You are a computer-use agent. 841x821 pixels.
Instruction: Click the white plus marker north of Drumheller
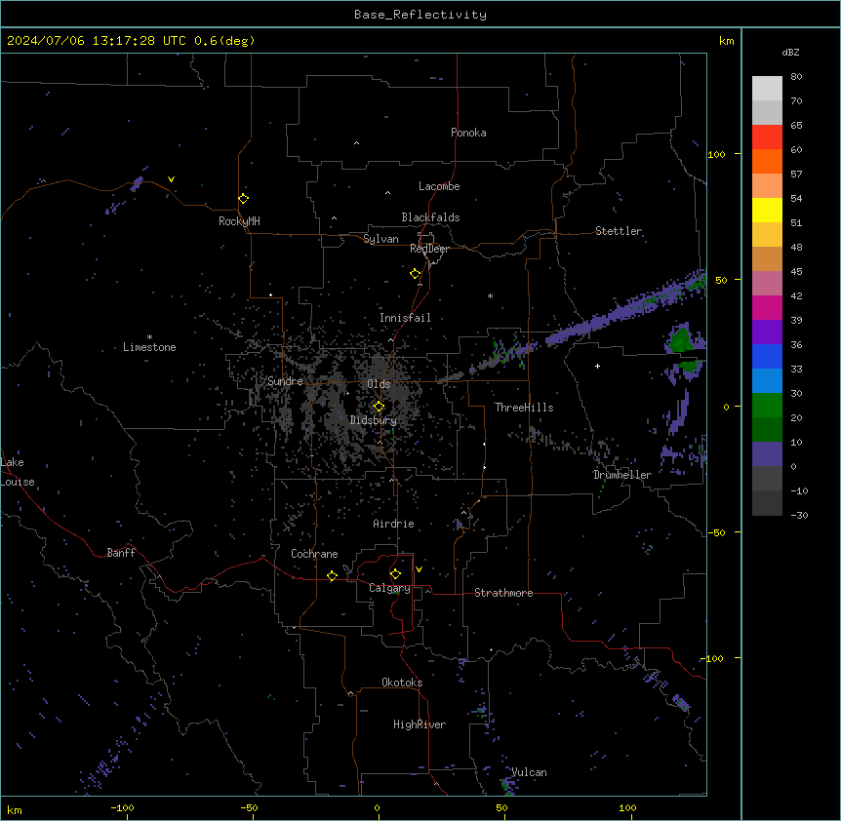597,366
